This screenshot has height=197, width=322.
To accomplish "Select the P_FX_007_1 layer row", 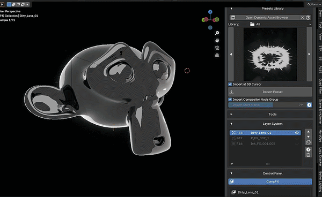I will pyautogui.click(x=265, y=138).
